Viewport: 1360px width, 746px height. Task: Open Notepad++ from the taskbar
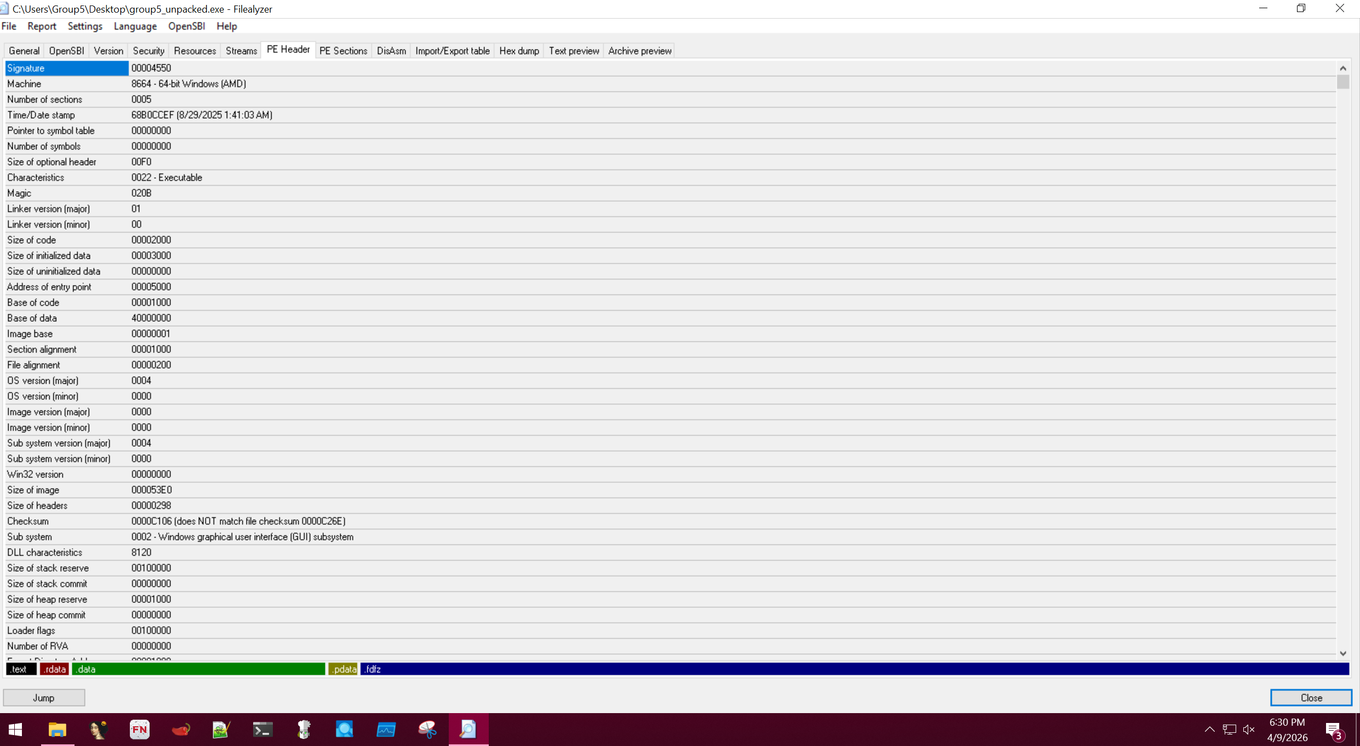(x=221, y=730)
